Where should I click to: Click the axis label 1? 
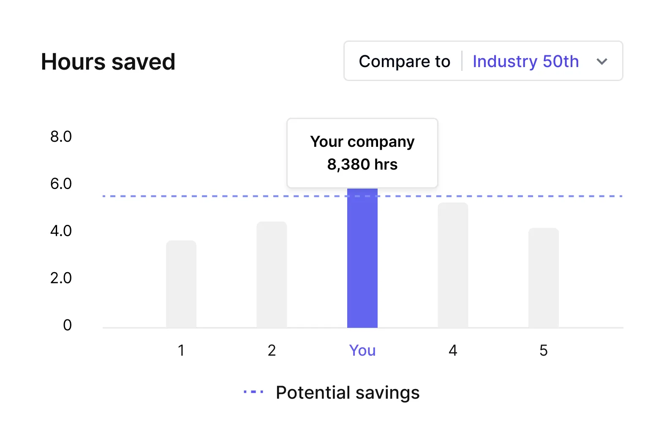181,350
